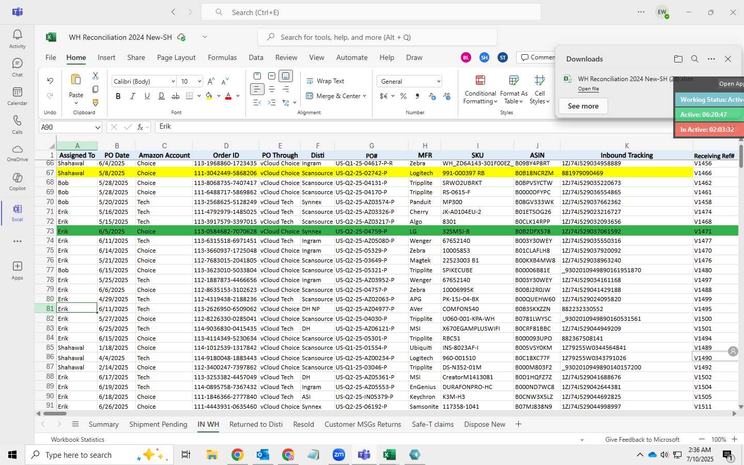Toggle Italic formatting
744x465 pixels.
click(133, 96)
